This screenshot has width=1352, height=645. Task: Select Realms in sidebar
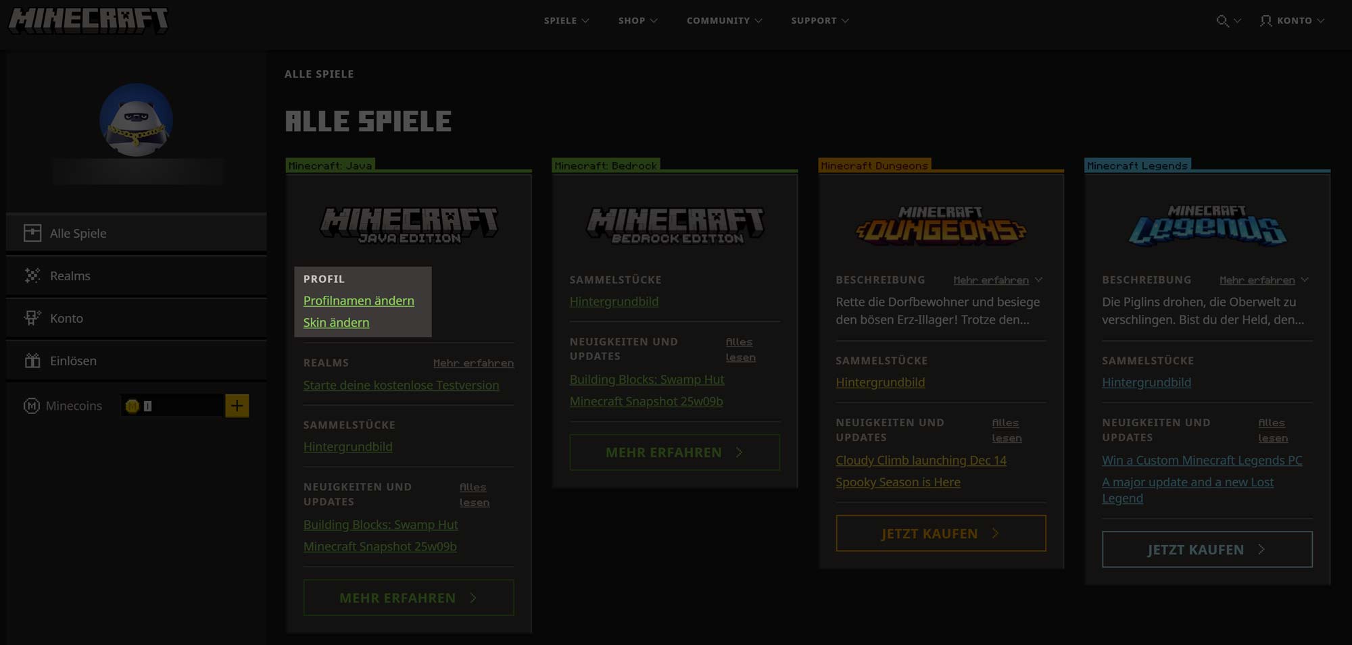(136, 276)
